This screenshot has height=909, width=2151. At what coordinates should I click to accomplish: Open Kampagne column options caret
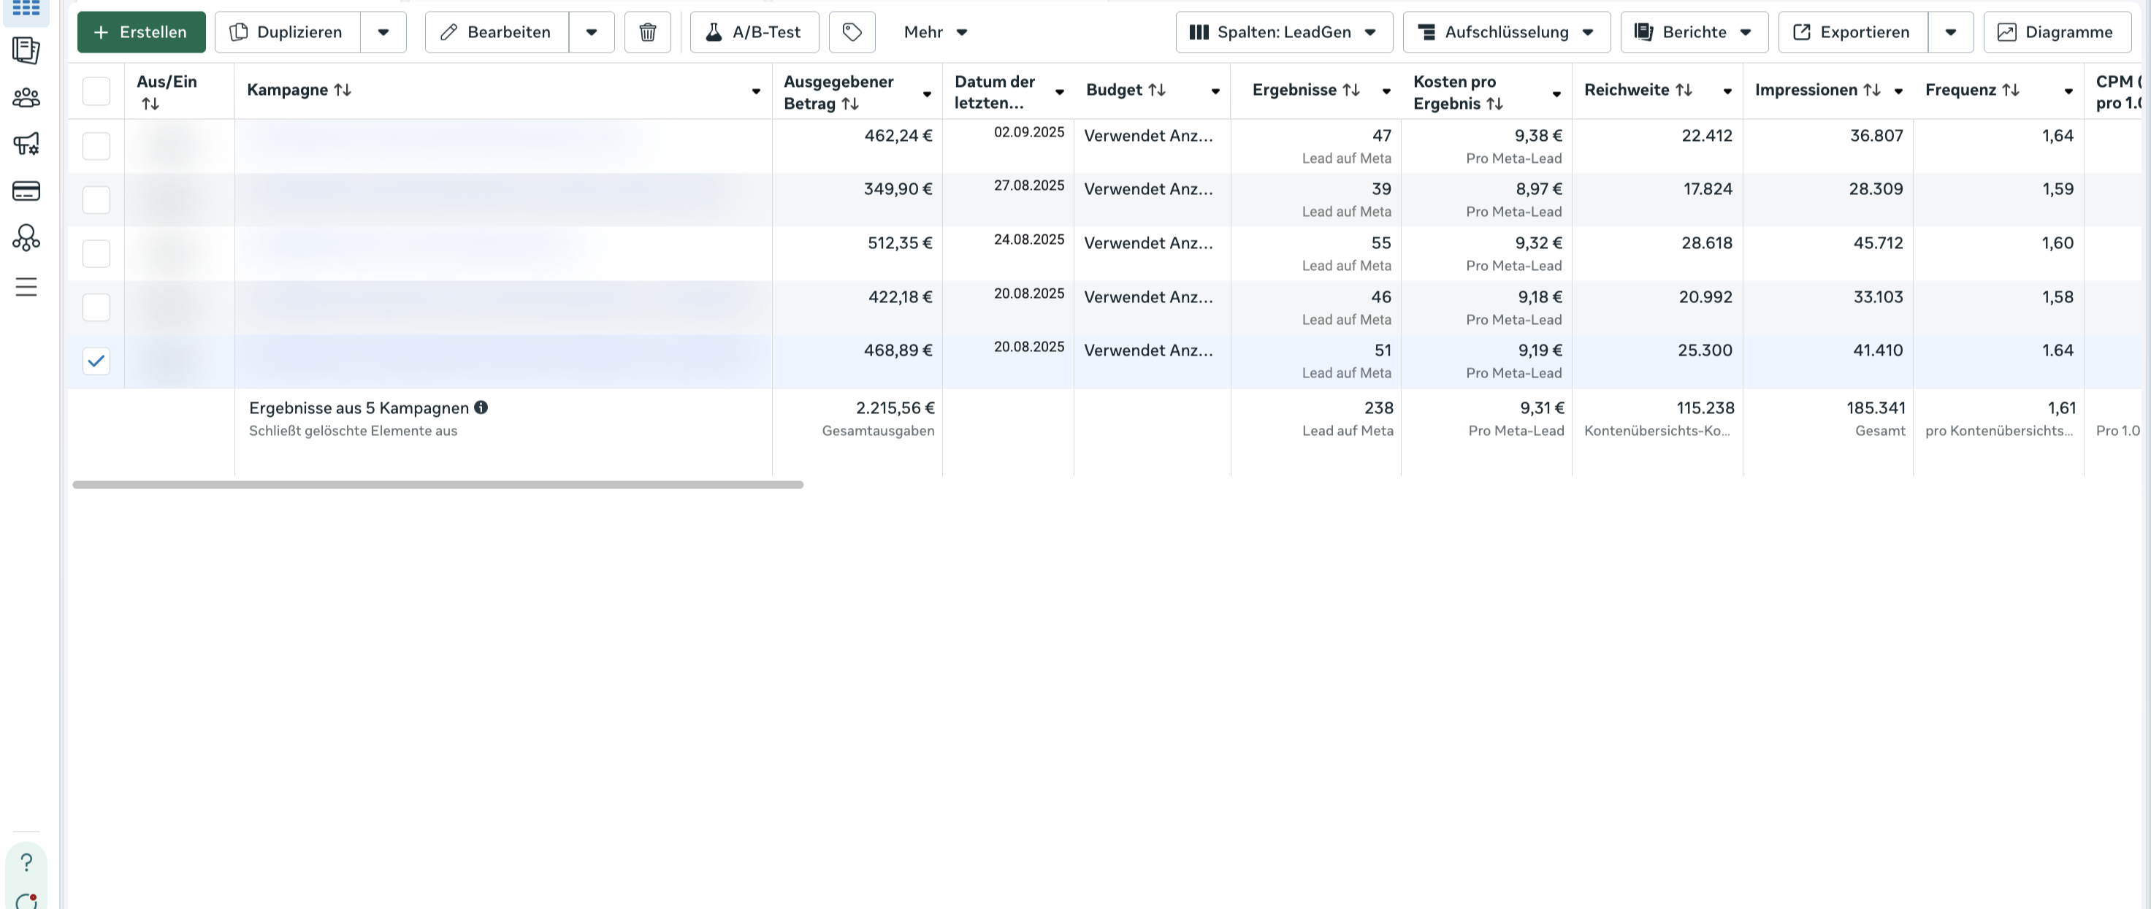click(756, 92)
